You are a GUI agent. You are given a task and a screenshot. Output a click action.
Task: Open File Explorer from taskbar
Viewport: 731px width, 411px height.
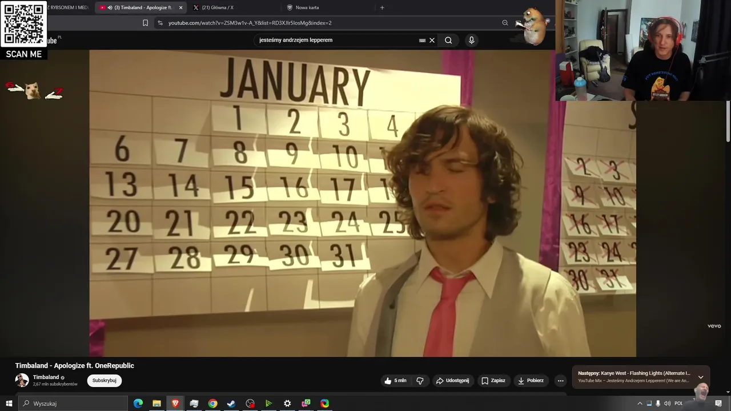pyautogui.click(x=156, y=404)
